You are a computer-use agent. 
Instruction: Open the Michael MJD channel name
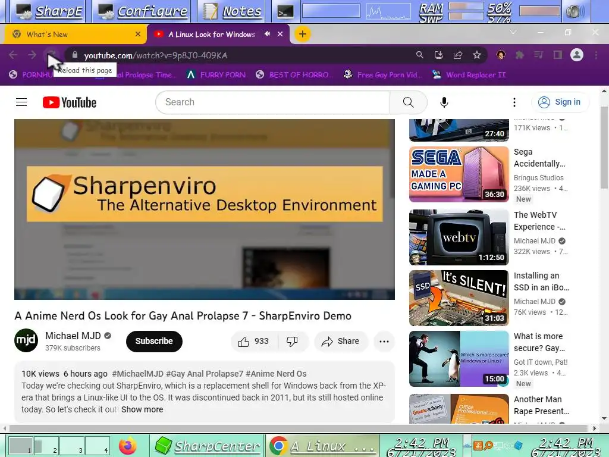pos(73,336)
